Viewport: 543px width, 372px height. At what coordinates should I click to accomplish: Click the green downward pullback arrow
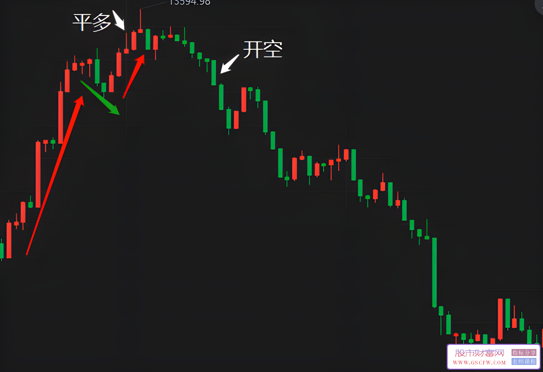click(100, 98)
